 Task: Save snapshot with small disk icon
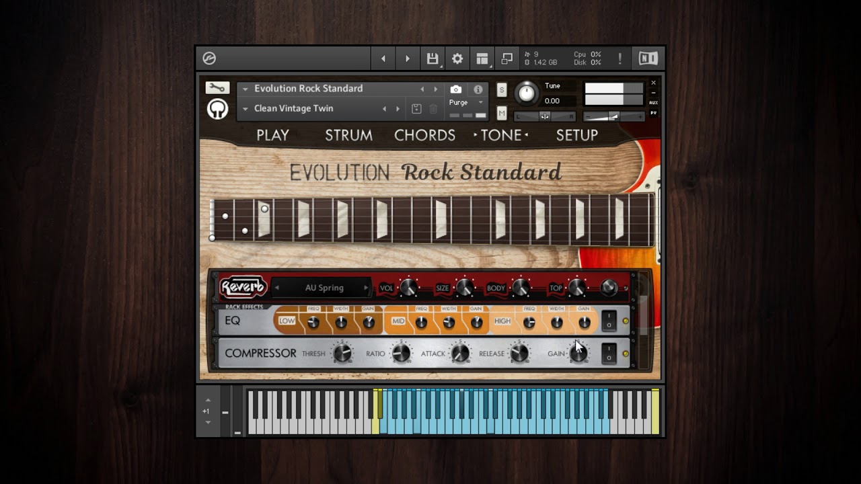[416, 109]
